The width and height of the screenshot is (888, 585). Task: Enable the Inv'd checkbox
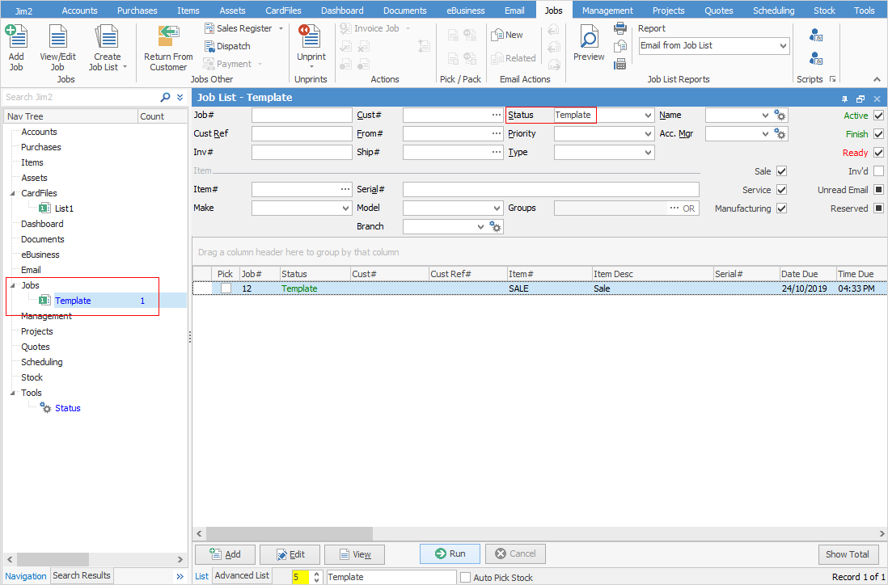click(878, 171)
